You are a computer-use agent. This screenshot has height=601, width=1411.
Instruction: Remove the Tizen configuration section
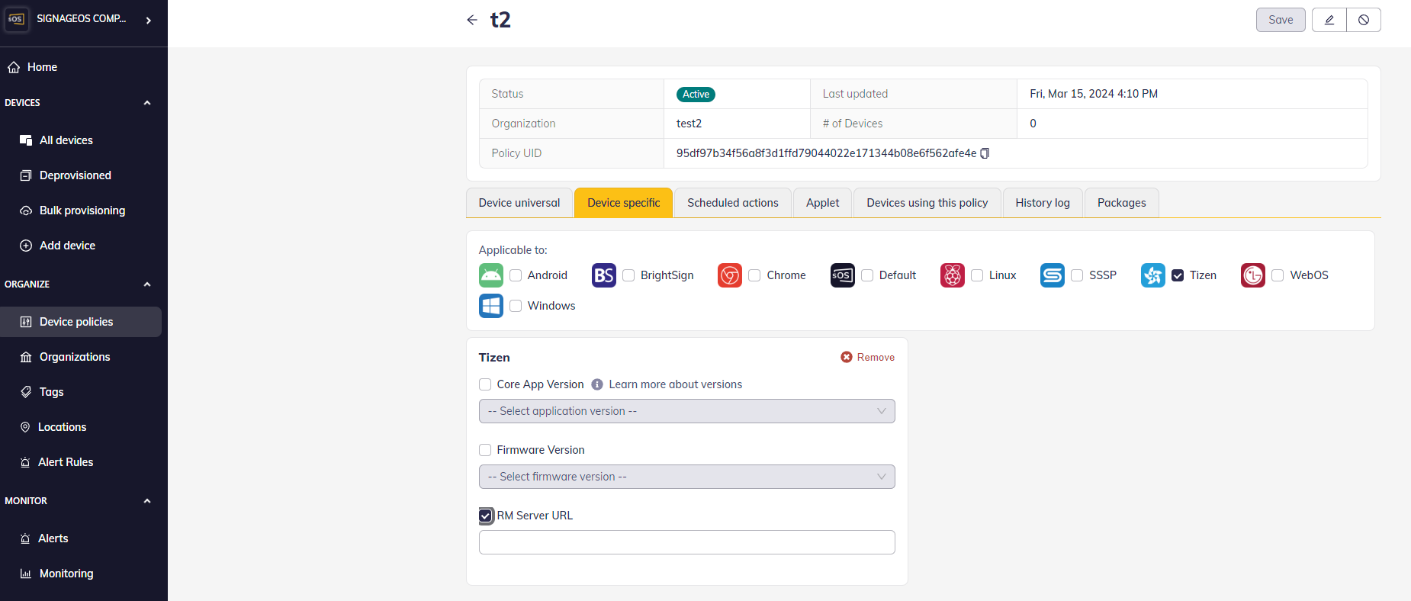(868, 357)
